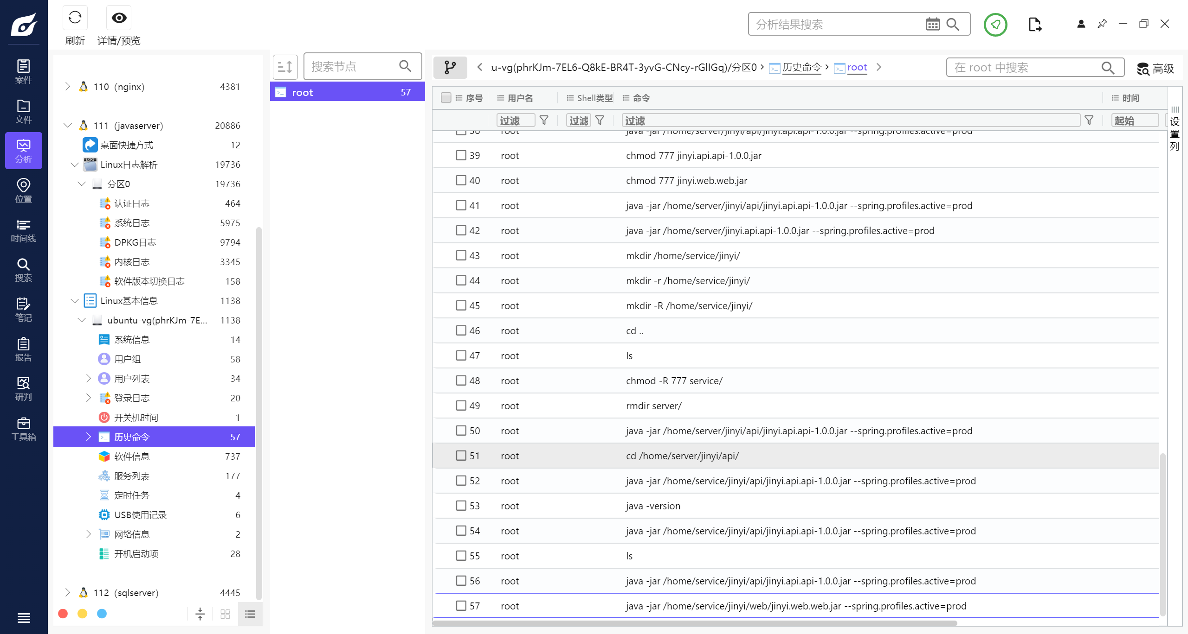Image resolution: width=1188 pixels, height=634 pixels.
Task: Toggle the select-all header checkbox
Action: [445, 98]
